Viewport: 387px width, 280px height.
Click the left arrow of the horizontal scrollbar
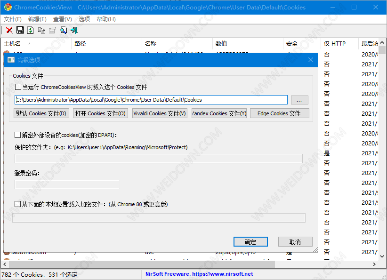[x=5, y=264]
